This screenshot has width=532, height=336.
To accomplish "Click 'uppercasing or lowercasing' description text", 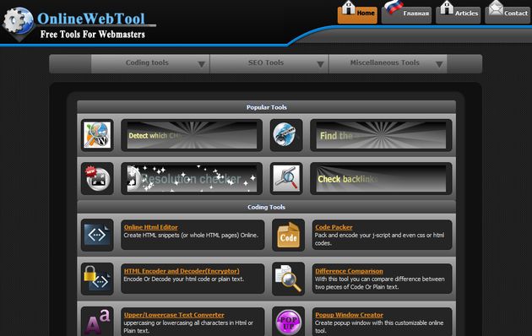I will point(188,327).
